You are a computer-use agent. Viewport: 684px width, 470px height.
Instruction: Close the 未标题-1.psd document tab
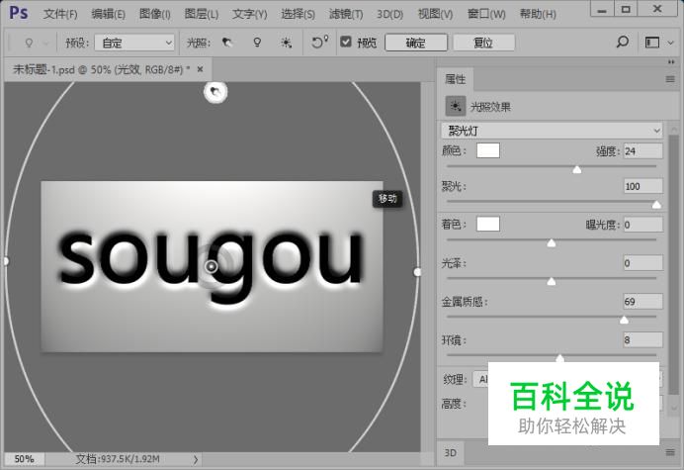click(201, 69)
